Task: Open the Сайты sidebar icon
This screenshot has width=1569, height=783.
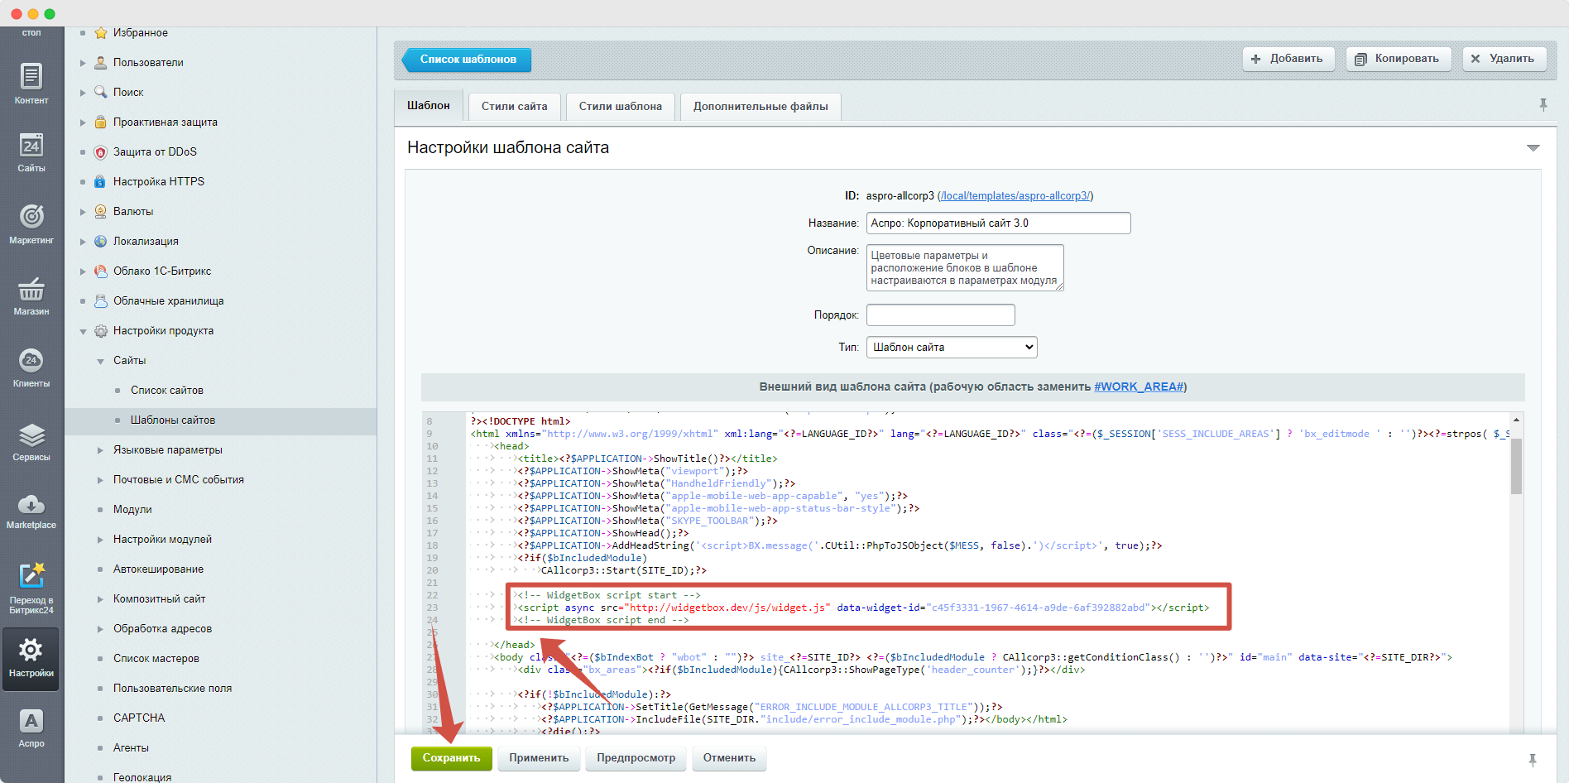Action: coord(31,152)
